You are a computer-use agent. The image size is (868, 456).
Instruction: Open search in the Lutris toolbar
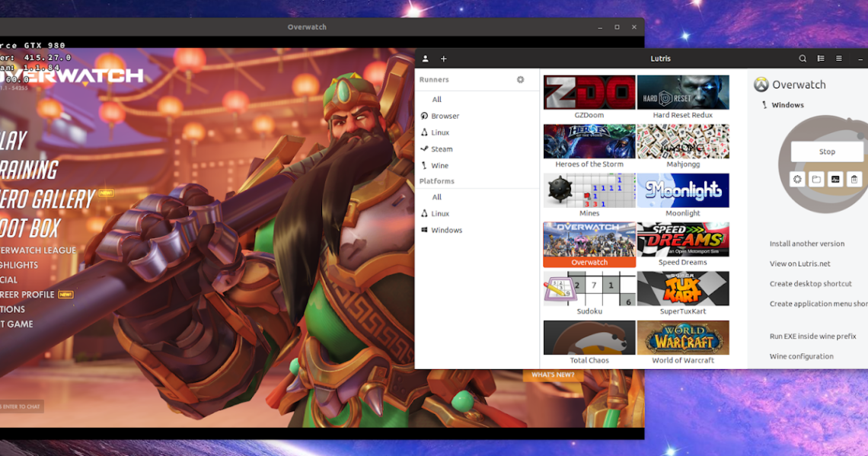pos(802,58)
